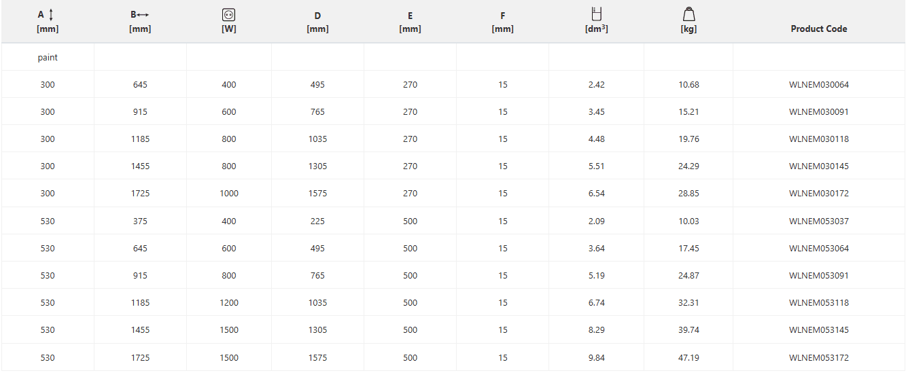
Task: Open product code WLNEM053037
Action: (x=818, y=221)
